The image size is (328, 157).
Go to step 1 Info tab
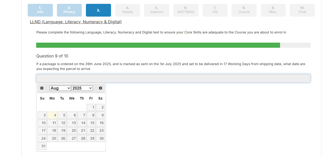pos(40,10)
